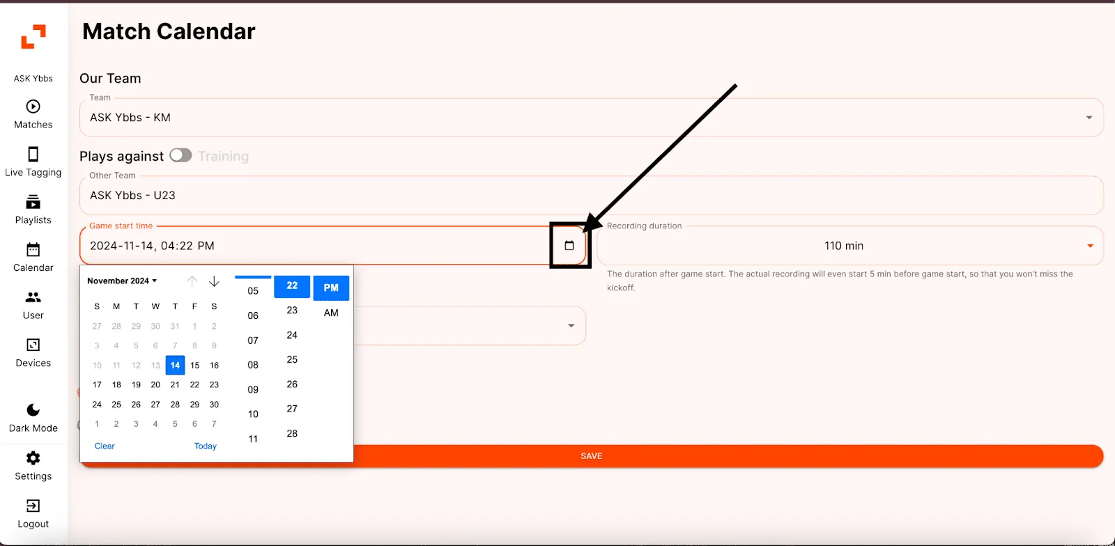Click the SAVE button
The image size is (1115, 546).
pyautogui.click(x=592, y=456)
